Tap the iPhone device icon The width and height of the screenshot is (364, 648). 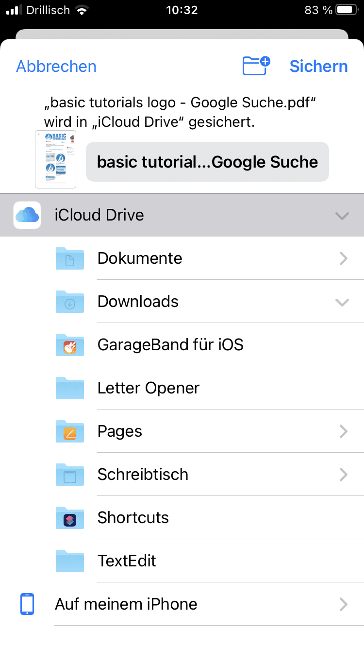27,604
